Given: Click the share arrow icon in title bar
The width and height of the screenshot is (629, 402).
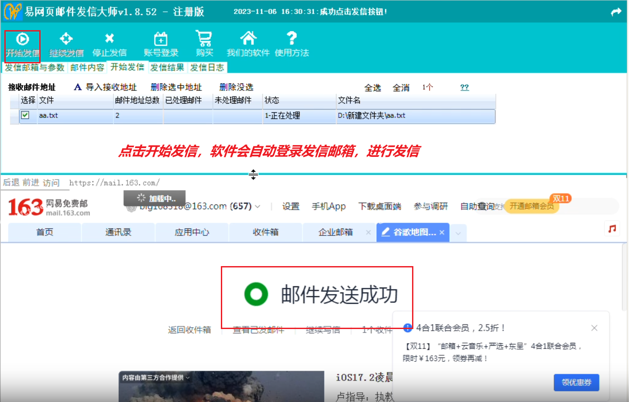Looking at the screenshot, I should (x=616, y=12).
